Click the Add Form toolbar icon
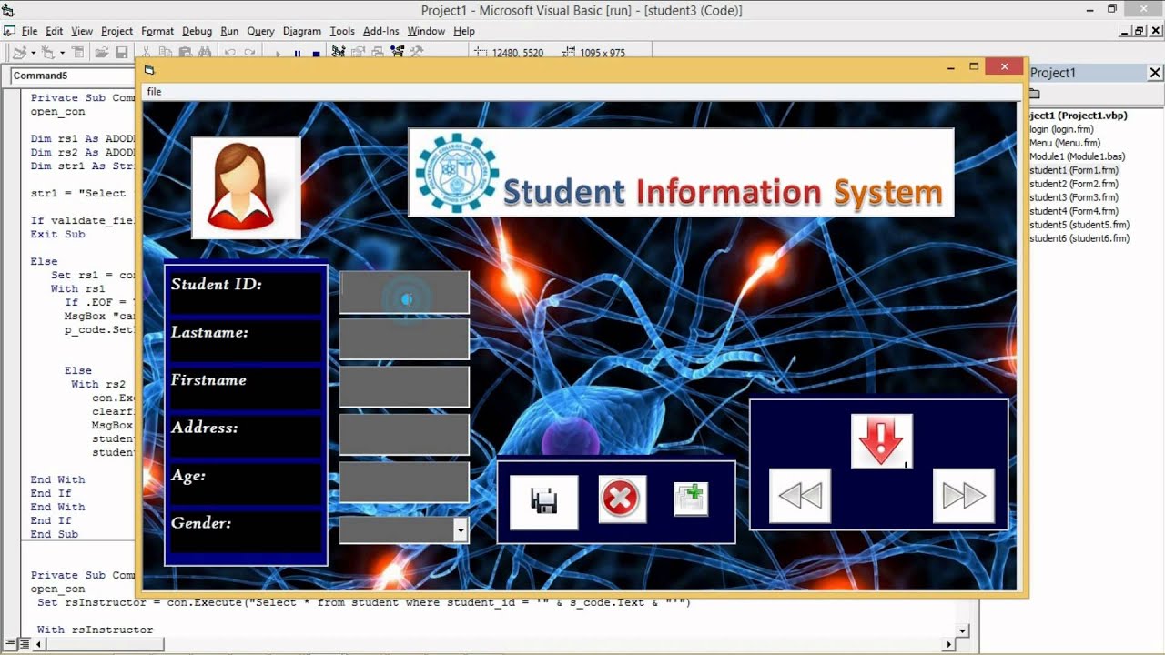 pyautogui.click(x=47, y=53)
